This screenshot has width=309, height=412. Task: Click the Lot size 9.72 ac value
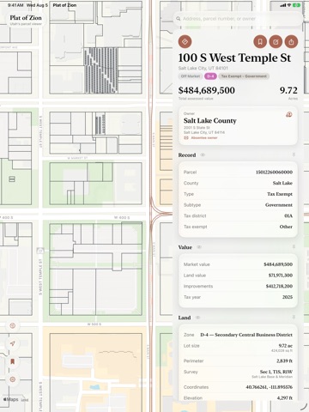(x=286, y=346)
